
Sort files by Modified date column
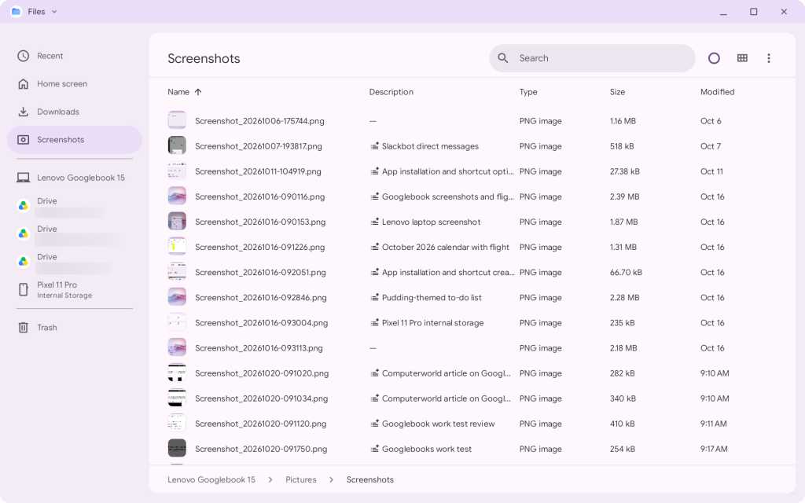click(717, 92)
